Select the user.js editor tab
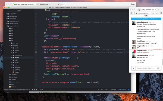Viewport: 163px width, 101px height. pos(48,10)
